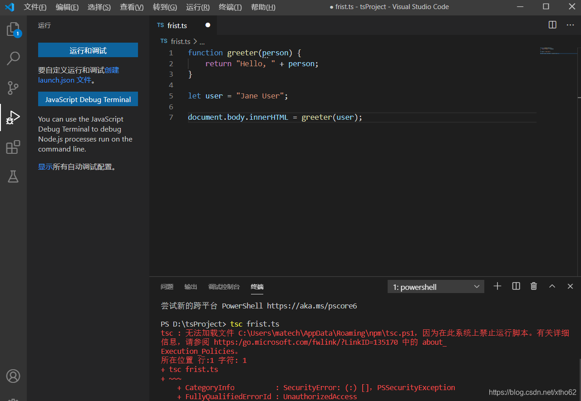Click the terminal vertical scrollbar
The image size is (581, 401).
click(579, 380)
